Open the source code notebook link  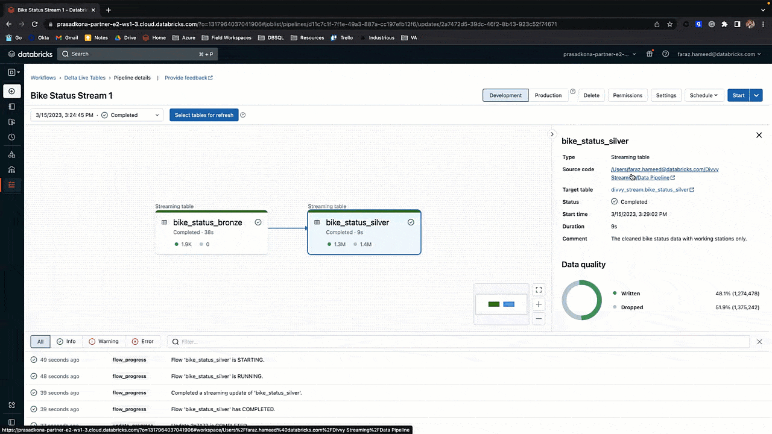pyautogui.click(x=665, y=174)
